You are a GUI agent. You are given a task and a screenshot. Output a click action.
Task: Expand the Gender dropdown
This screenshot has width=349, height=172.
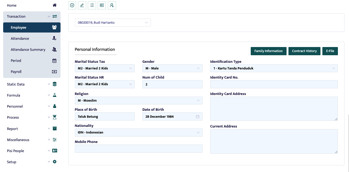tap(172, 68)
